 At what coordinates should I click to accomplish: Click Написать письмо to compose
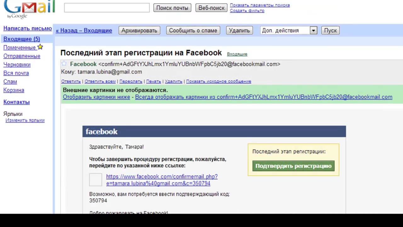click(x=27, y=28)
